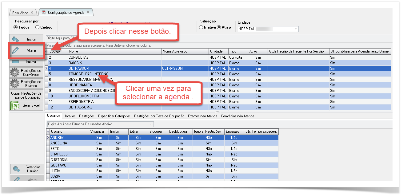The width and height of the screenshot is (403, 196).
Task: Sort by the Nome column header
Action: pos(114,51)
